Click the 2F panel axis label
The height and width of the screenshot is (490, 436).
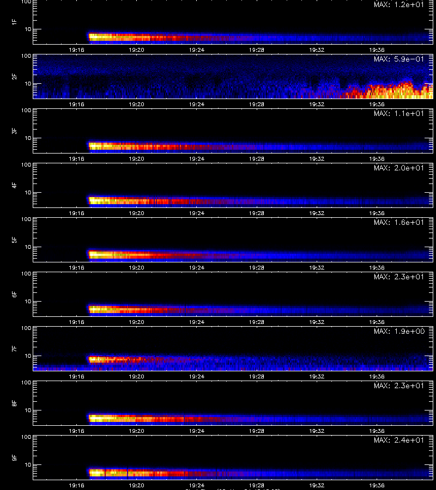coord(14,77)
